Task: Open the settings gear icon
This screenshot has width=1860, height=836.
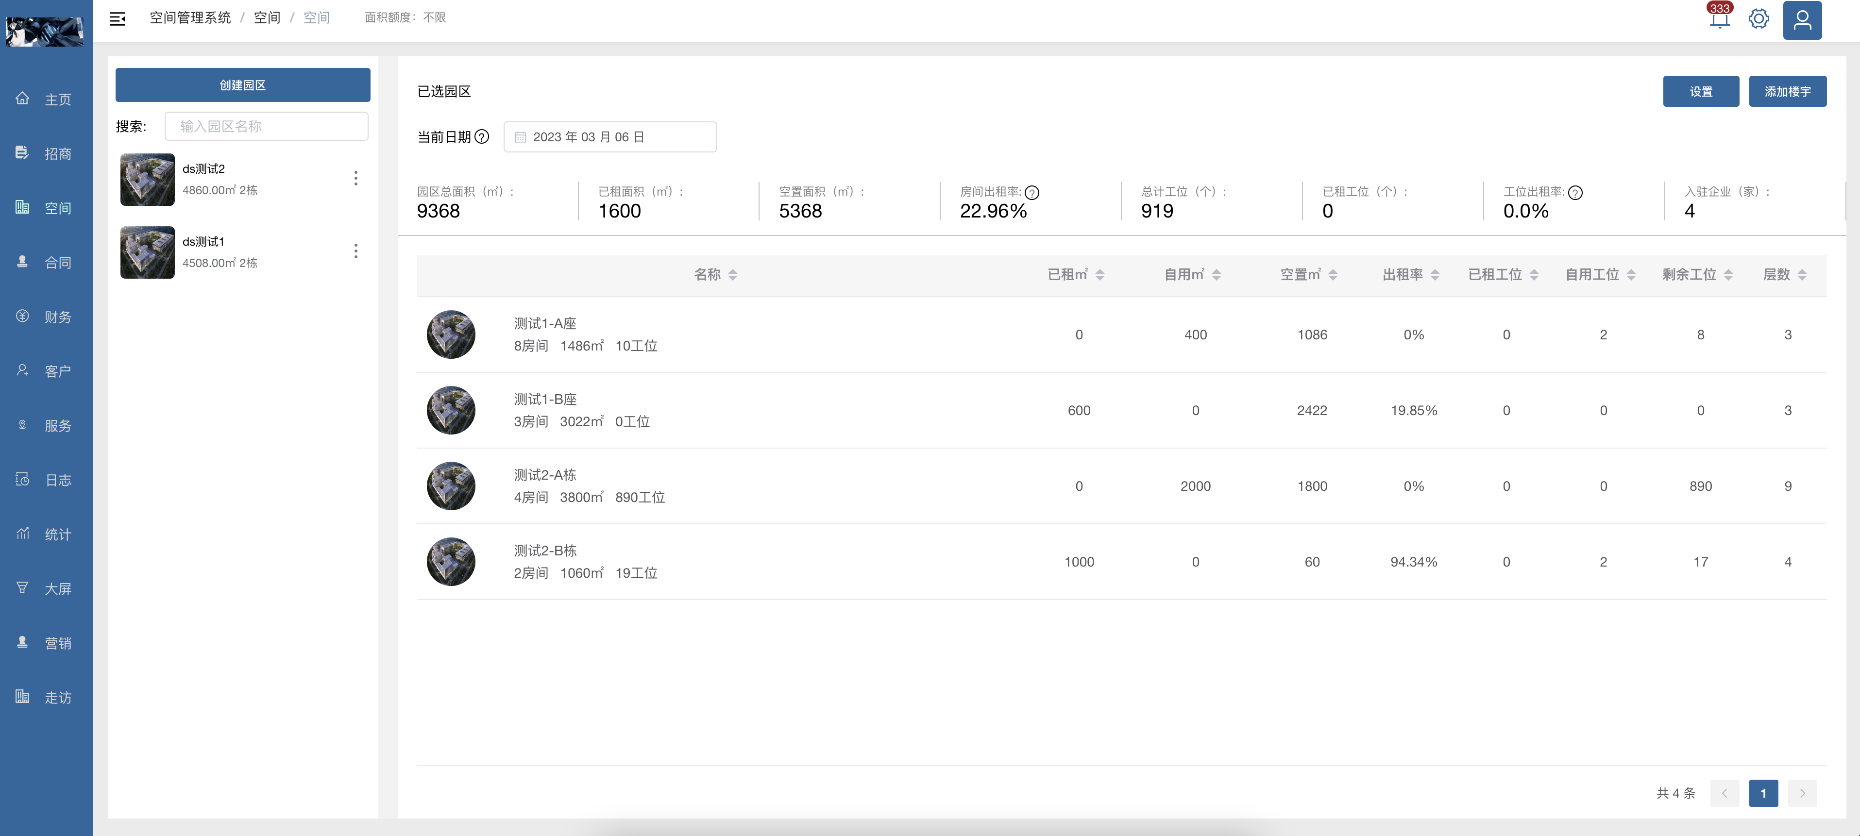Action: pyautogui.click(x=1759, y=19)
